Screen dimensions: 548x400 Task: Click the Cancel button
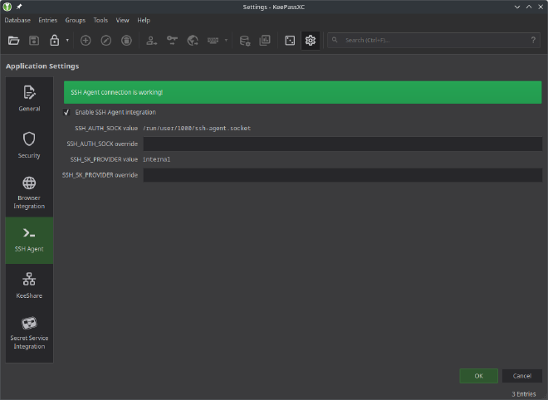tap(521, 376)
